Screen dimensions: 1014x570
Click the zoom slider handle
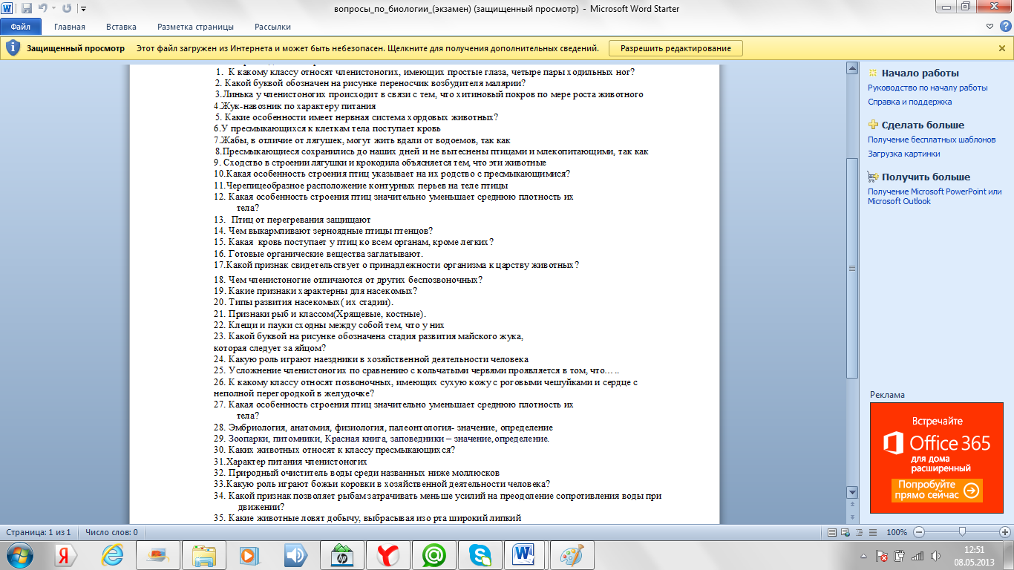tap(962, 532)
